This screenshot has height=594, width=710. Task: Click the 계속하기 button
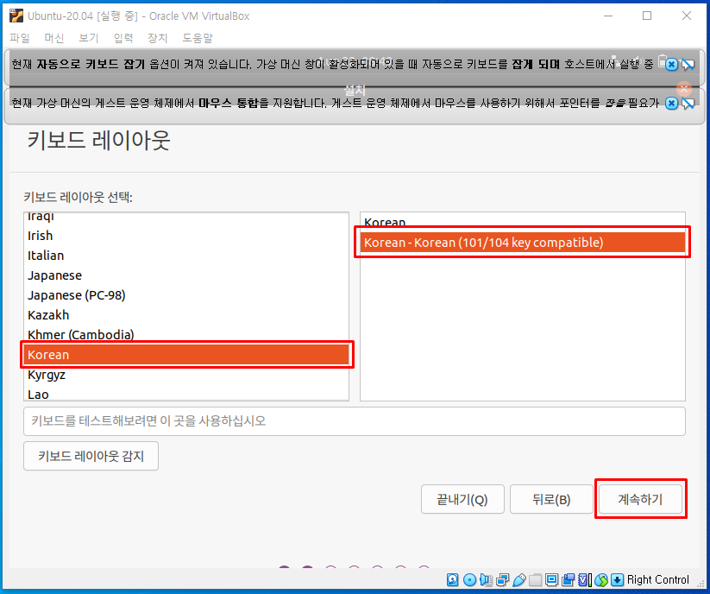641,499
